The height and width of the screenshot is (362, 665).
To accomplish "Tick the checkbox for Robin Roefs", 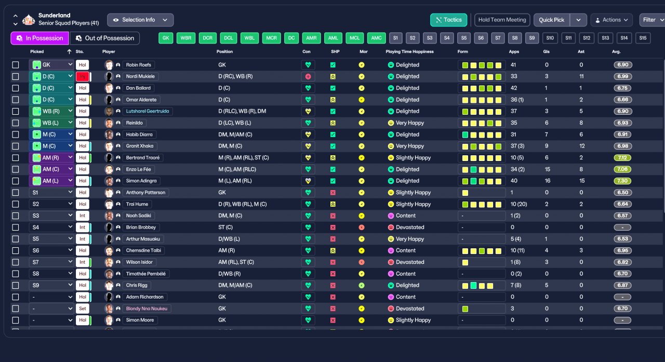I will (16, 65).
